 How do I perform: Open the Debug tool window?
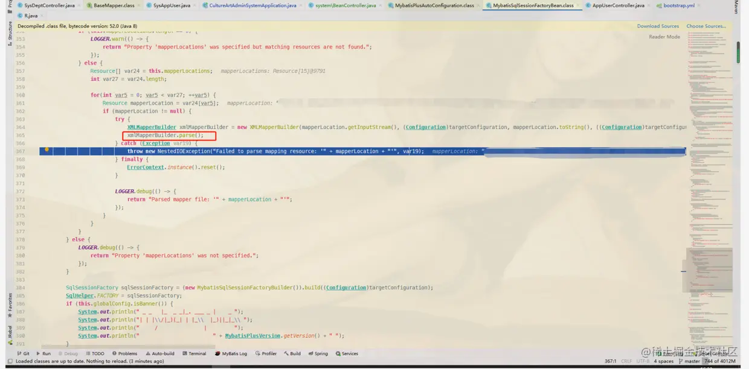[68, 353]
